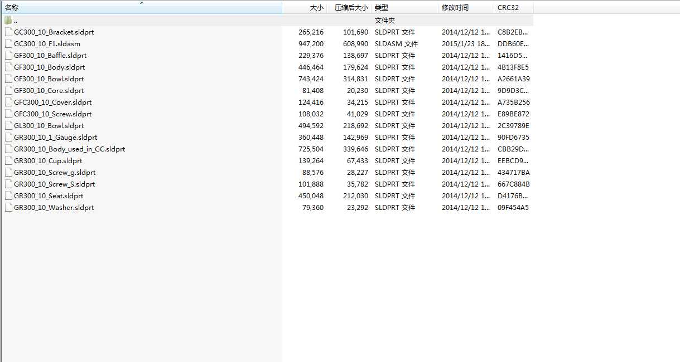Select file name GR300_10_Screw_g.sldprt

55,172
